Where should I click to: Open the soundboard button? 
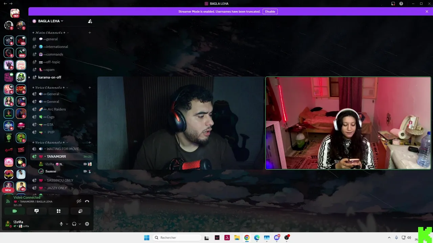coord(81,211)
